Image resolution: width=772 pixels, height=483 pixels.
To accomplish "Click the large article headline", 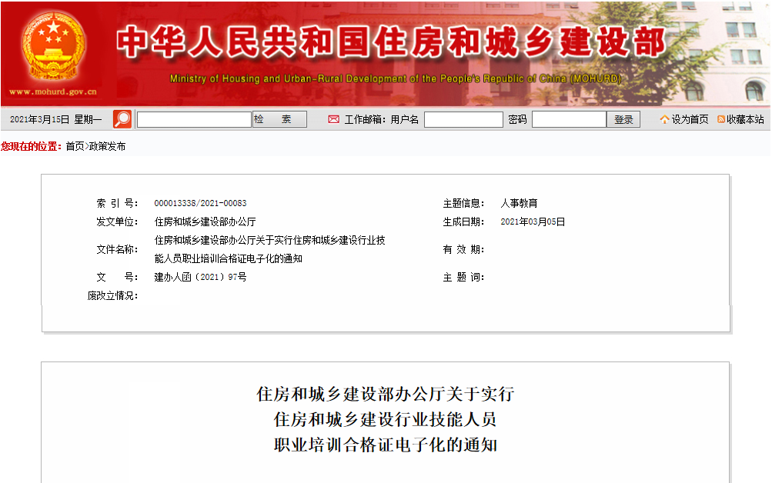I will pyautogui.click(x=386, y=420).
